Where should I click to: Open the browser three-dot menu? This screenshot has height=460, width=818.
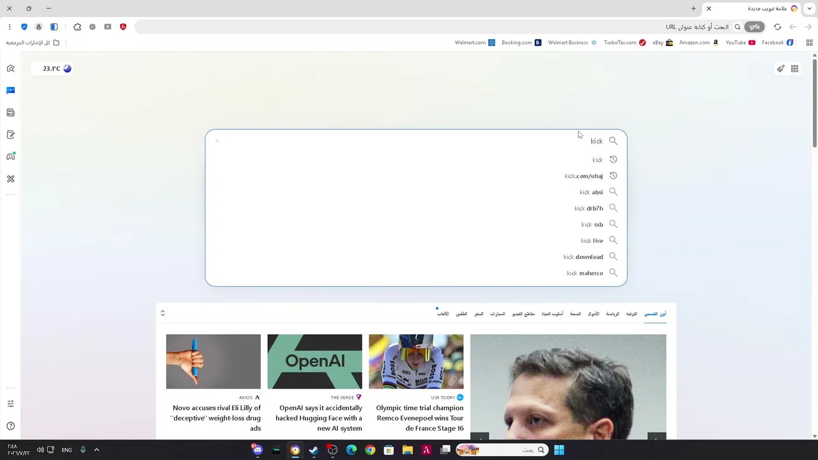coord(10,27)
